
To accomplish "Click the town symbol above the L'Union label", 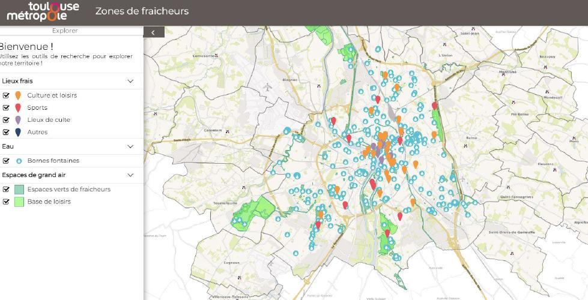I will 444,44.
